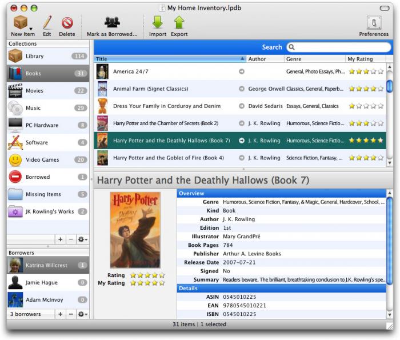Set My Rating to fifth star for Animal Farm
400x340 pixels.
coord(381,89)
